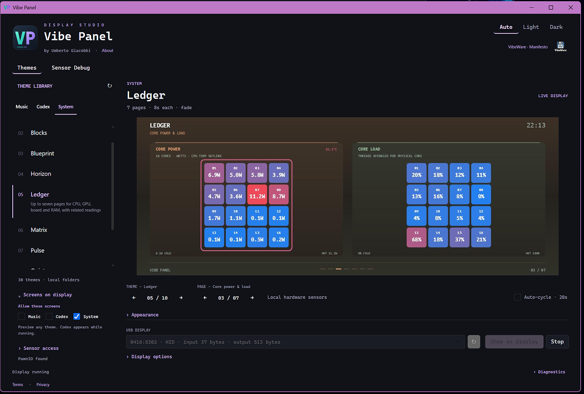
Task: Open the Sensor Debug tab
Action: click(71, 67)
